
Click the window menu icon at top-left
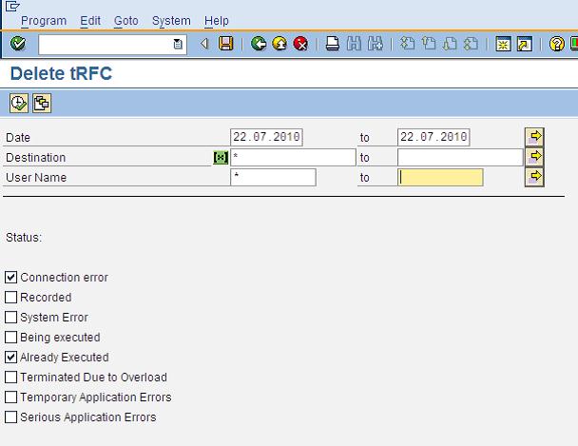click(12, 6)
